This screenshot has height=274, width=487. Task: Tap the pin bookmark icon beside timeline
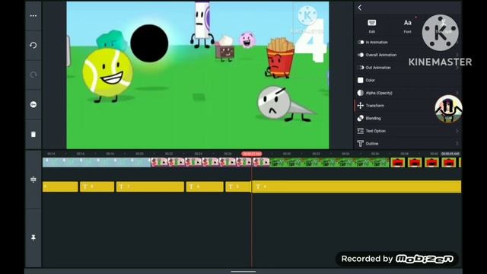pyautogui.click(x=33, y=237)
